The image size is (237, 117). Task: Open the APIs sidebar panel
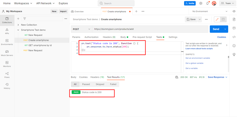[x=7, y=31]
